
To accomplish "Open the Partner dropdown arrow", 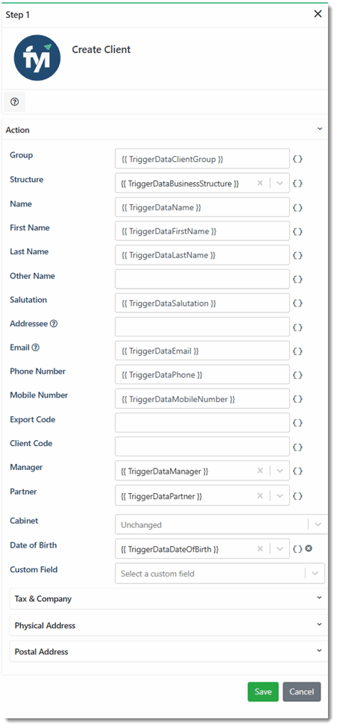I will tap(280, 496).
